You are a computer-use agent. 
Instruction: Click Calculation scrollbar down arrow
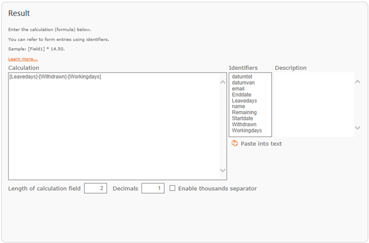pos(223,171)
